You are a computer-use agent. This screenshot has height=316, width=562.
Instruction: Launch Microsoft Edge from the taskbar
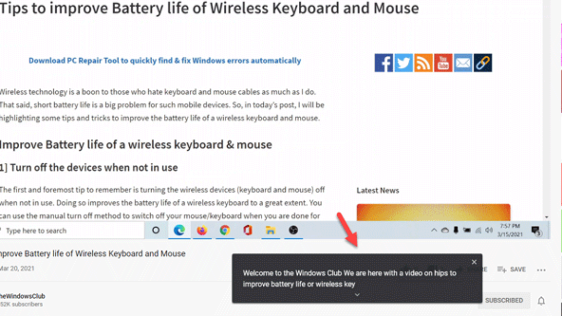tap(179, 230)
